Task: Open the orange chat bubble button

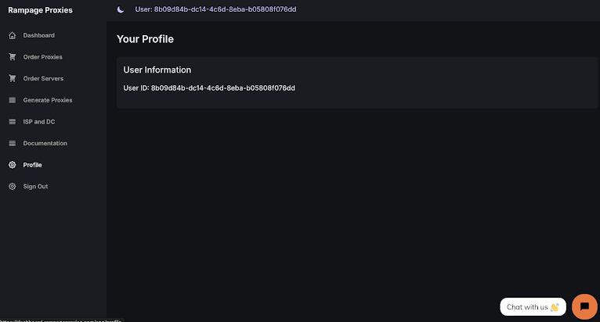Action: (584, 306)
